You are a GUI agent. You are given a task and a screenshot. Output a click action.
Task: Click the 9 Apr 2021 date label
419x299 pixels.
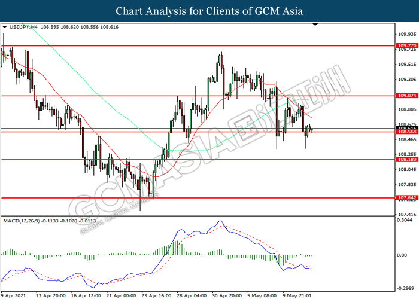(13, 295)
